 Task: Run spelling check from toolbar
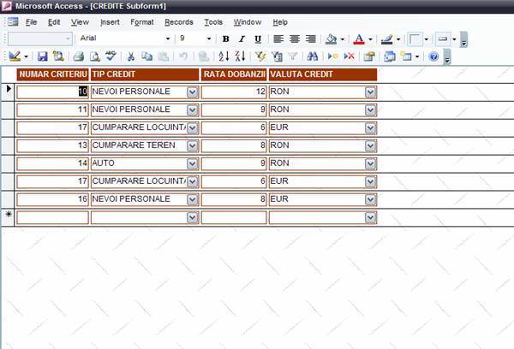pyautogui.click(x=111, y=56)
